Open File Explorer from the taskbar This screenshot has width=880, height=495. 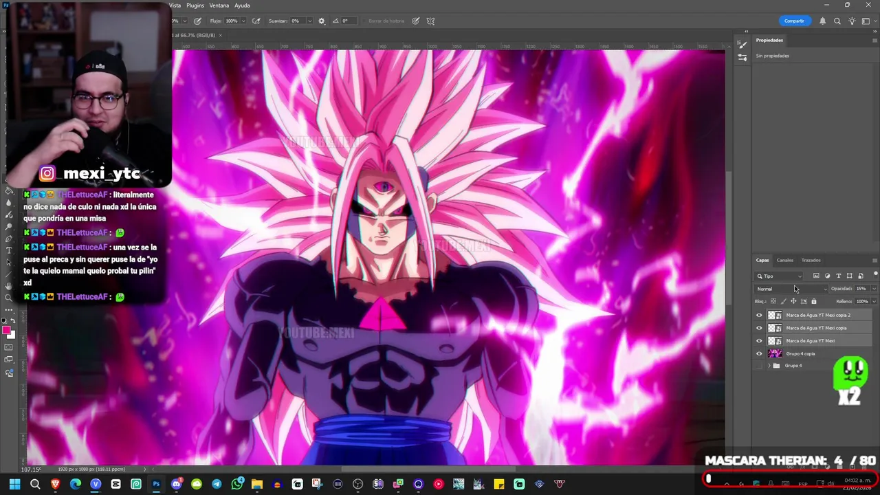point(257,484)
